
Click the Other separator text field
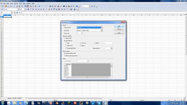[x=109, y=43]
